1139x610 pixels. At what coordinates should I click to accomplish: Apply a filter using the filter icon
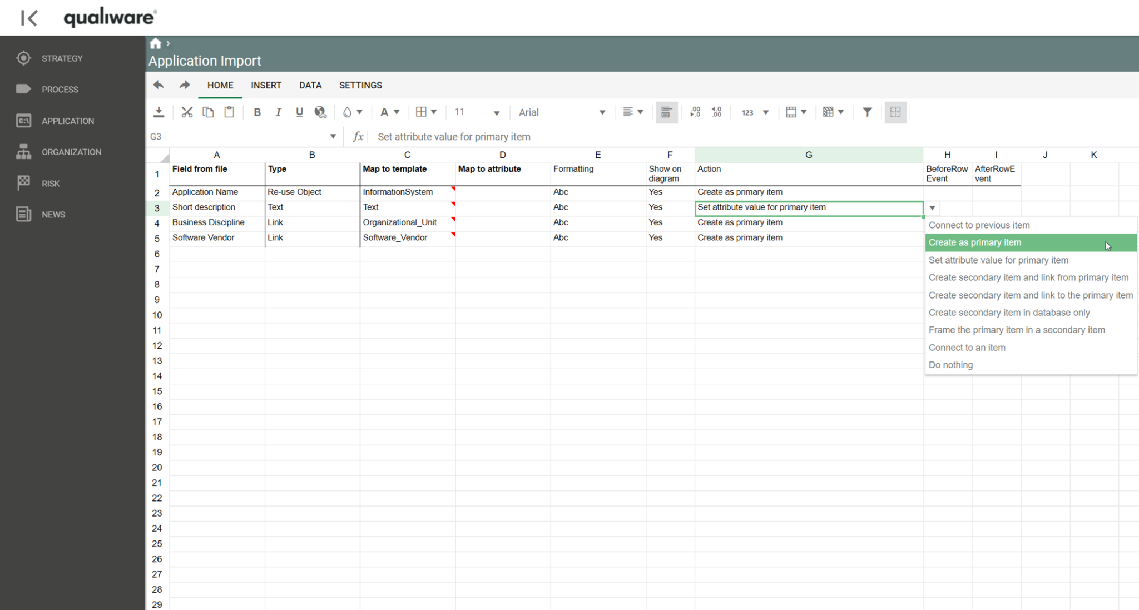click(867, 112)
